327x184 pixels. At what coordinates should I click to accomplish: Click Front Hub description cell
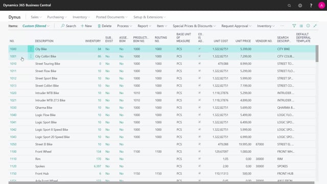42,174
